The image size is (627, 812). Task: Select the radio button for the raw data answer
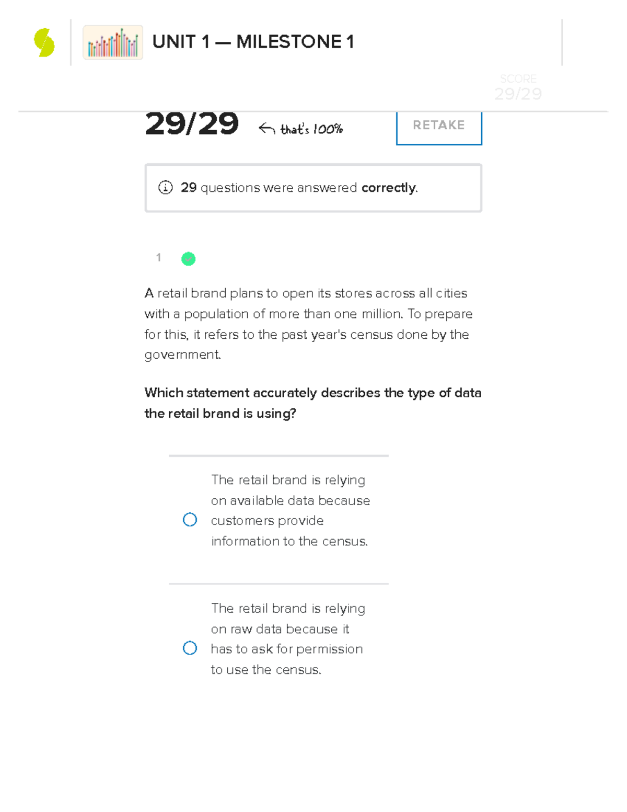tap(190, 648)
